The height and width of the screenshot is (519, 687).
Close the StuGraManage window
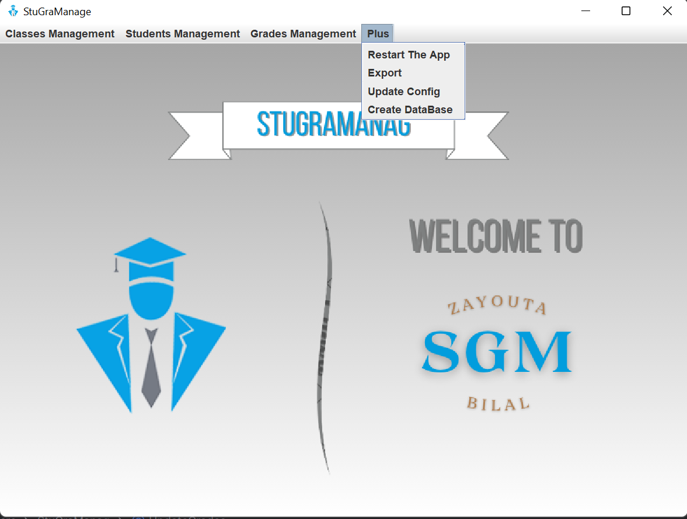(x=667, y=11)
